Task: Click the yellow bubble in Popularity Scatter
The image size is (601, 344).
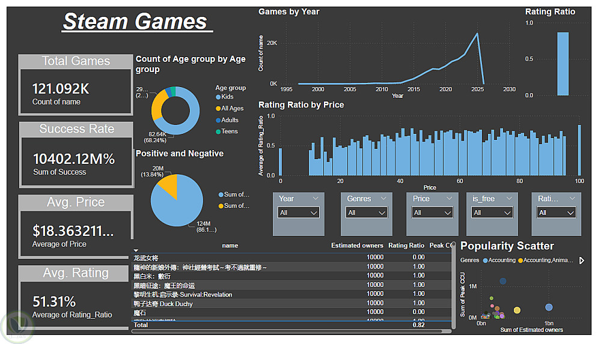Action: click(x=517, y=310)
